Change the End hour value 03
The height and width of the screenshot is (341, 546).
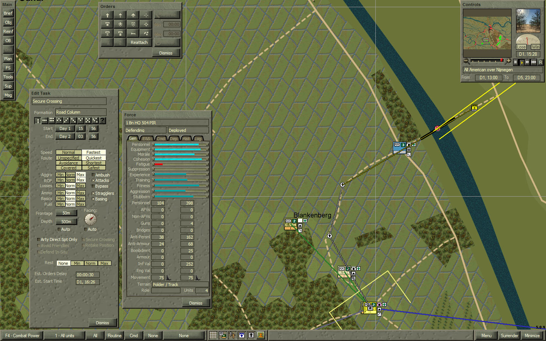tap(81, 136)
